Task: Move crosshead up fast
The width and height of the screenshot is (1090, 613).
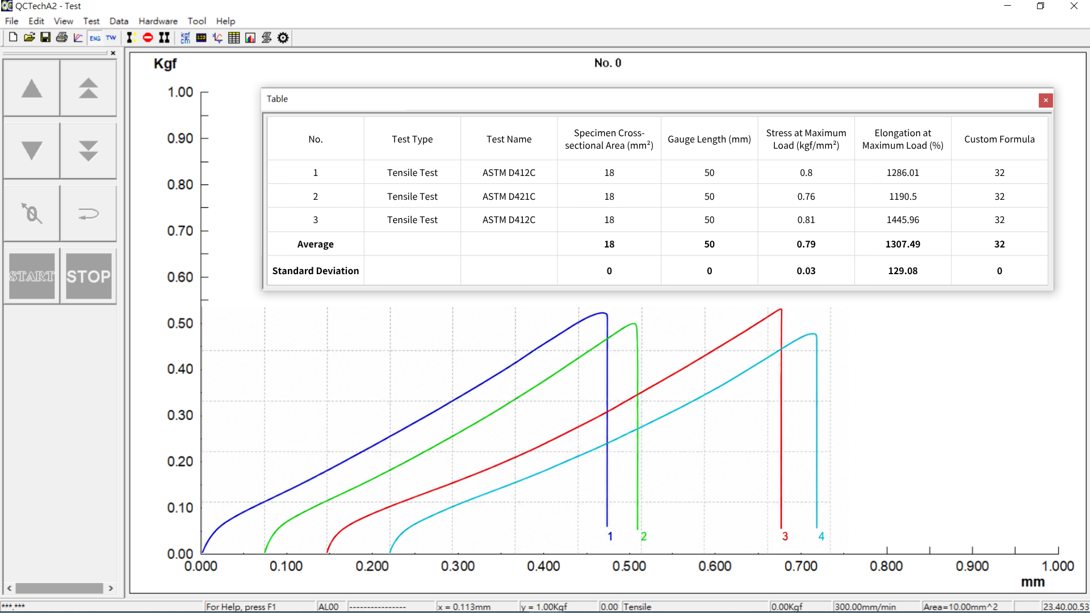Action: [x=89, y=89]
